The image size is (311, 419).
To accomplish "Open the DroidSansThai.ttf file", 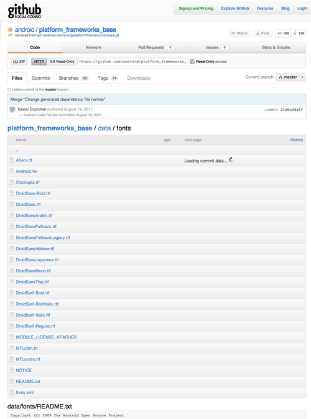I will click(32, 282).
